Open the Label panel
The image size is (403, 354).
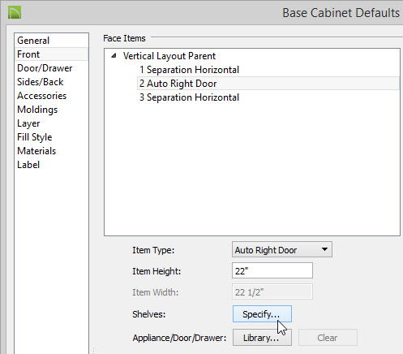(x=28, y=165)
